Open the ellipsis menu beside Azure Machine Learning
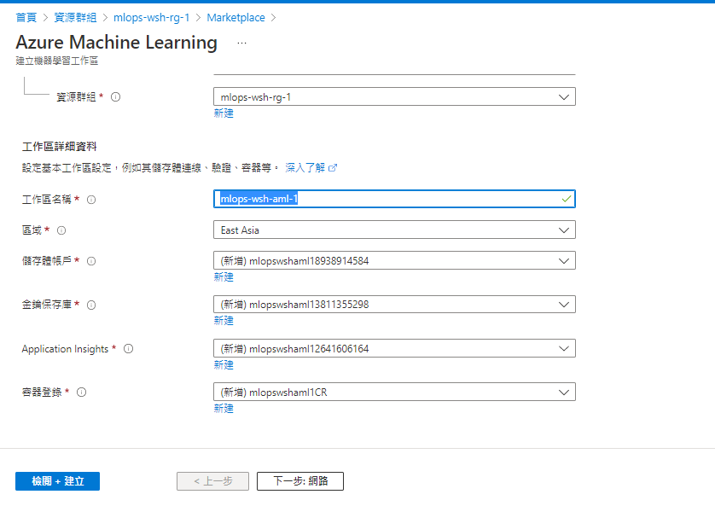 pyautogui.click(x=241, y=43)
